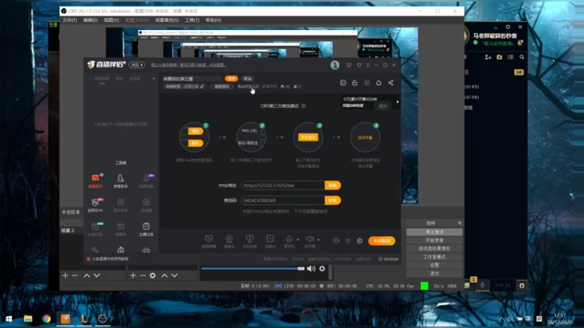Viewport: 584px width, 328px height.
Task: Open mixer audio settings gear
Action: 322,269
